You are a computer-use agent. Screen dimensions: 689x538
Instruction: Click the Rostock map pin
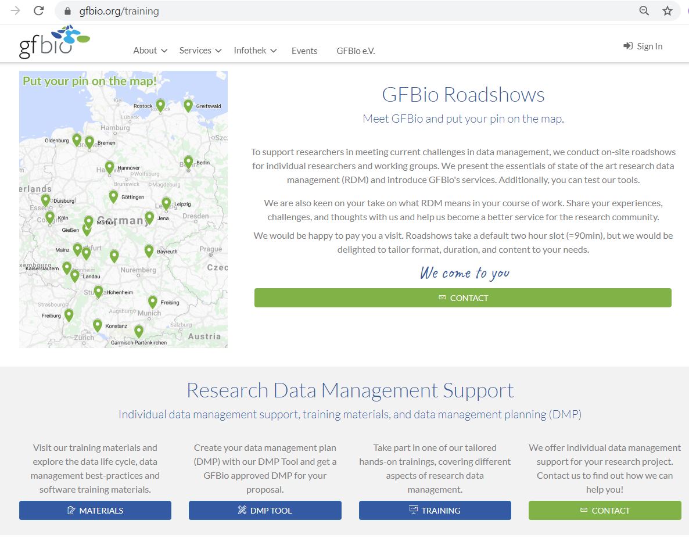pyautogui.click(x=160, y=106)
